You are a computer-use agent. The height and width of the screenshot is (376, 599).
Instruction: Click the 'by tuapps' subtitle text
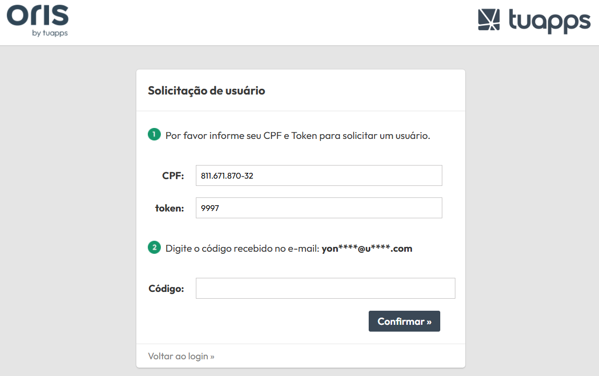(x=50, y=33)
